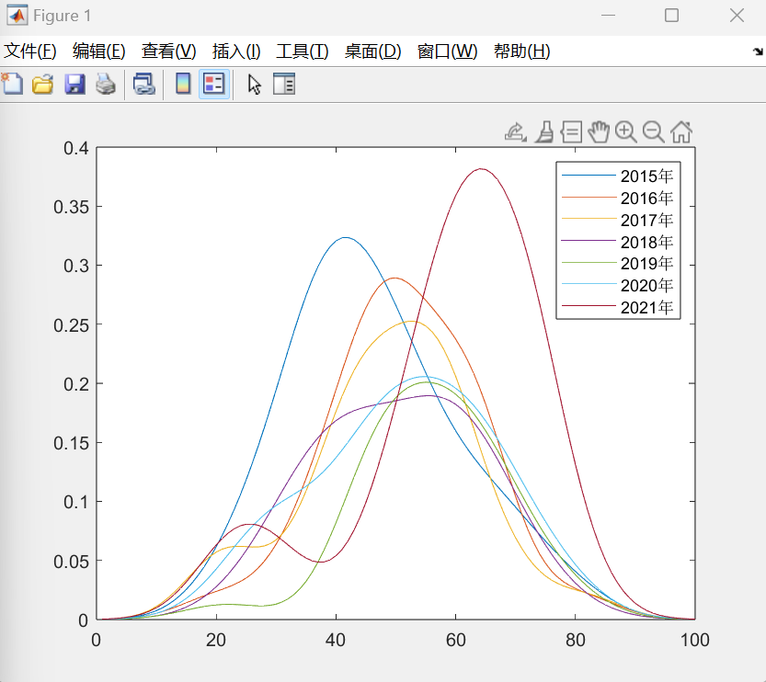The width and height of the screenshot is (766, 682).
Task: Activate the data brush tool on axes
Action: 544,131
